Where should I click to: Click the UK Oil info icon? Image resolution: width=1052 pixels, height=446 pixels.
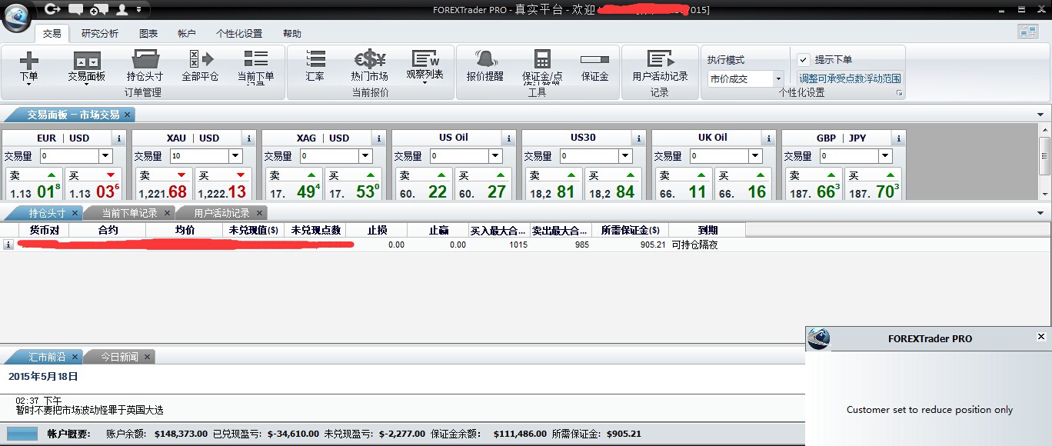[767, 138]
